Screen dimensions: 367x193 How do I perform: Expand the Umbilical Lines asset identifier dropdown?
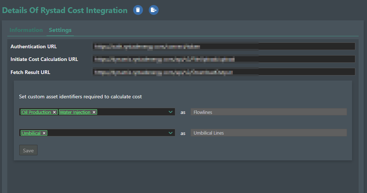coord(170,133)
